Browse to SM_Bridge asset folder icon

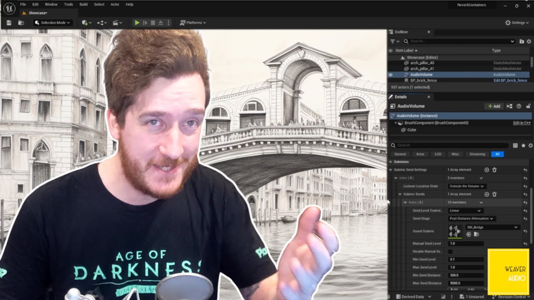tap(476, 235)
